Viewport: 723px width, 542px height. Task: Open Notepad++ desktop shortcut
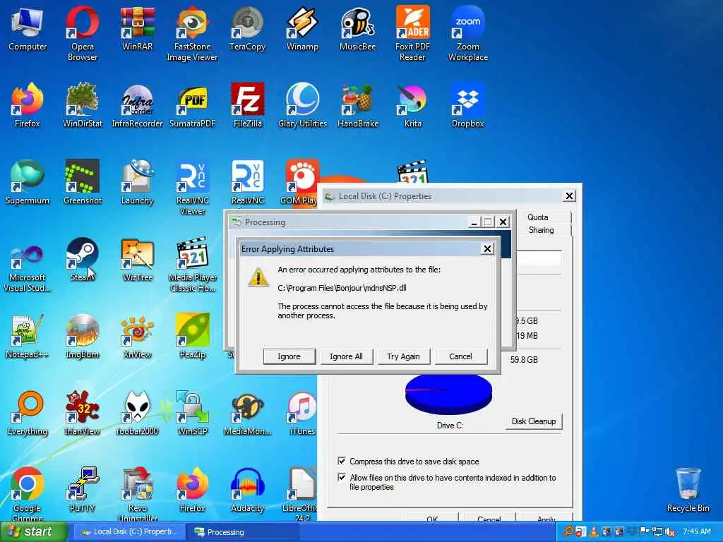28,336
